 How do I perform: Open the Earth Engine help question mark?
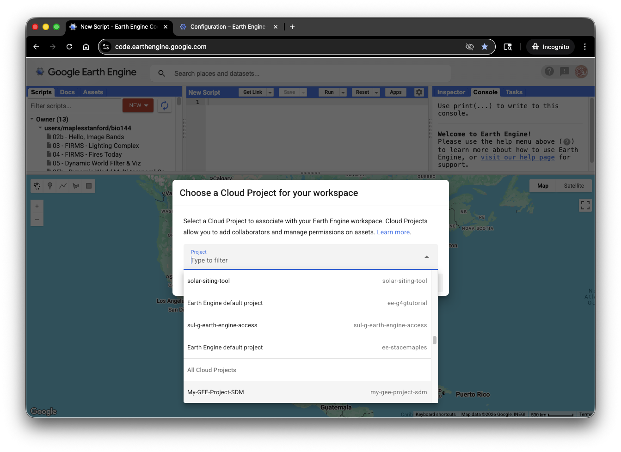(549, 72)
